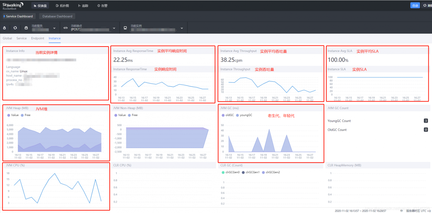Switch to the Endpoint tab
Viewport: 432px width, 213px height.
38,38
